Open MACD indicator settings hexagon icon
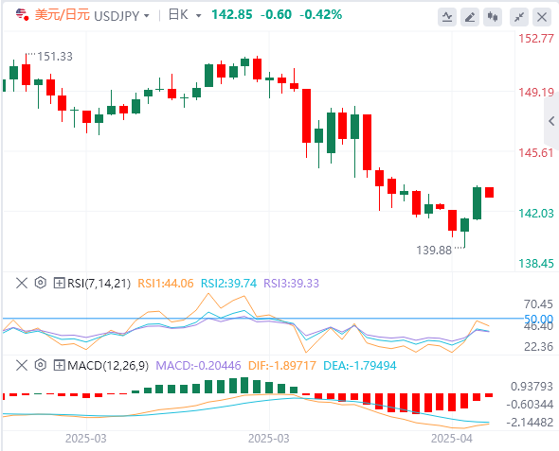The height and width of the screenshot is (451, 559). click(x=41, y=365)
